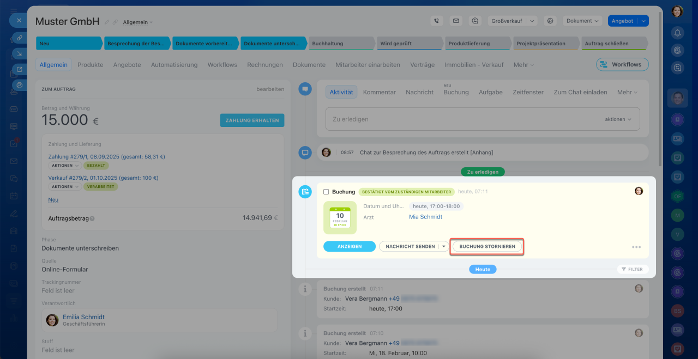Open the chat bubble icon in header
Viewport: 698px width, 359px height.
(x=475, y=21)
